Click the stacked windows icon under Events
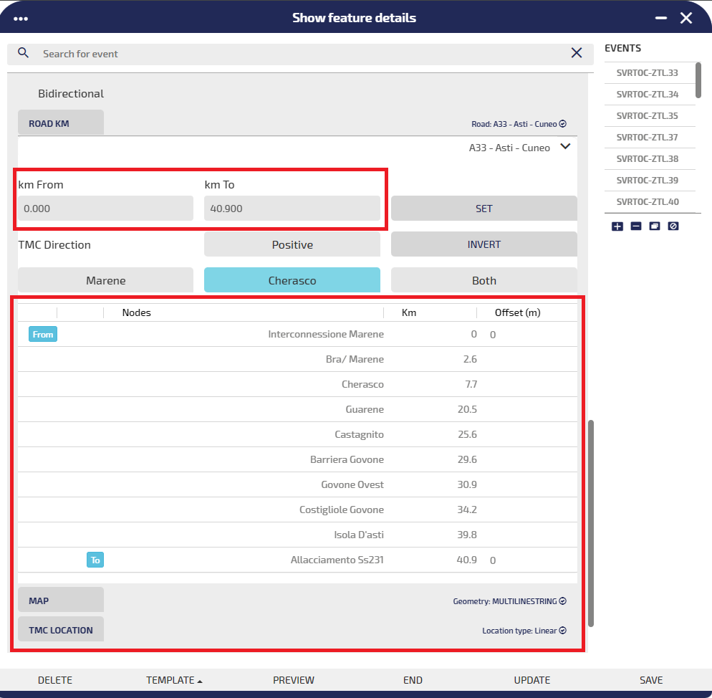 click(654, 226)
